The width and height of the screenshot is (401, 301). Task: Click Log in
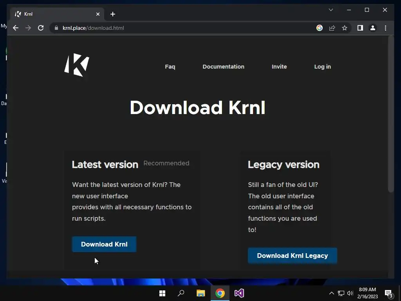tap(323, 67)
